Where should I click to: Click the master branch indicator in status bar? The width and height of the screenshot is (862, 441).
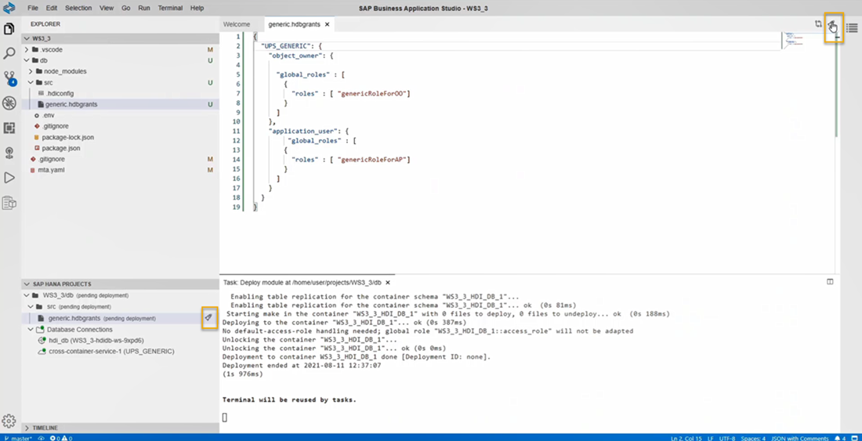pyautogui.click(x=18, y=438)
